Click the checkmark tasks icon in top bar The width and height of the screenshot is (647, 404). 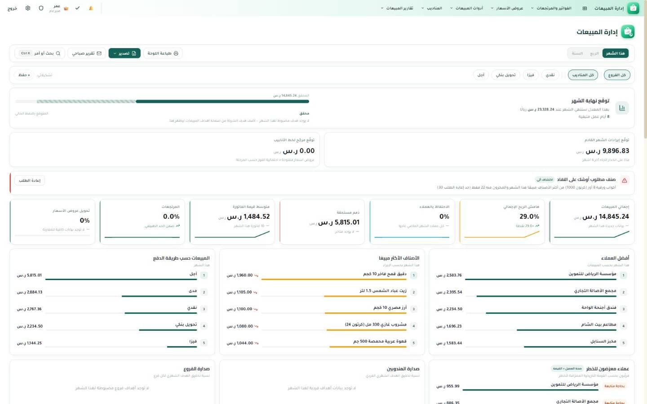point(77,8)
